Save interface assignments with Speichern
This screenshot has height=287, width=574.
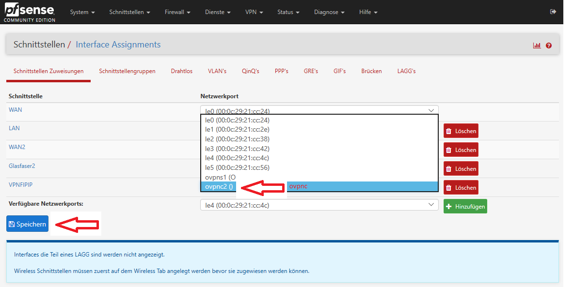click(x=28, y=224)
